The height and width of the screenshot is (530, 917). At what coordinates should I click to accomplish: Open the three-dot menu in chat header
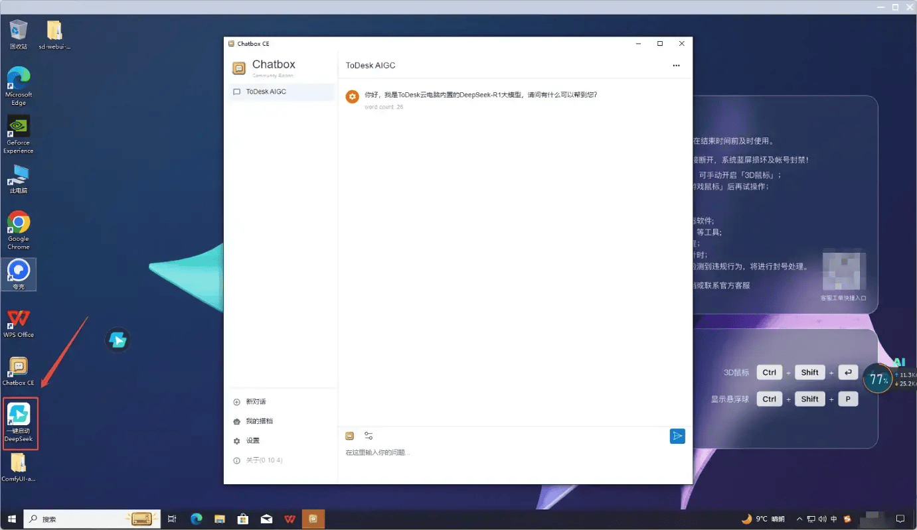pos(676,66)
